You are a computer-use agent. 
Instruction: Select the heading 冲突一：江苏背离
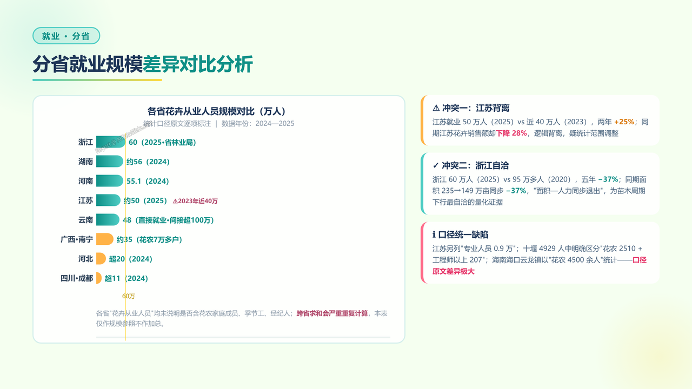[476, 108]
